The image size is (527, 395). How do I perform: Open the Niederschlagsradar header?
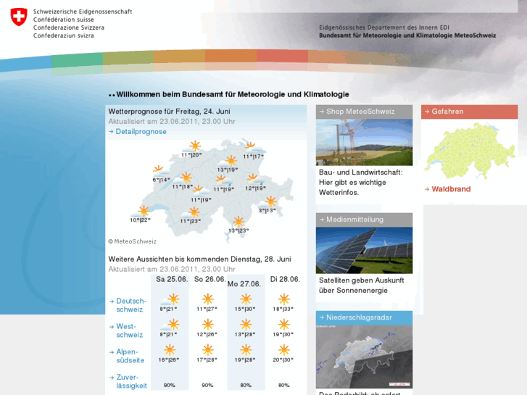[364, 317]
